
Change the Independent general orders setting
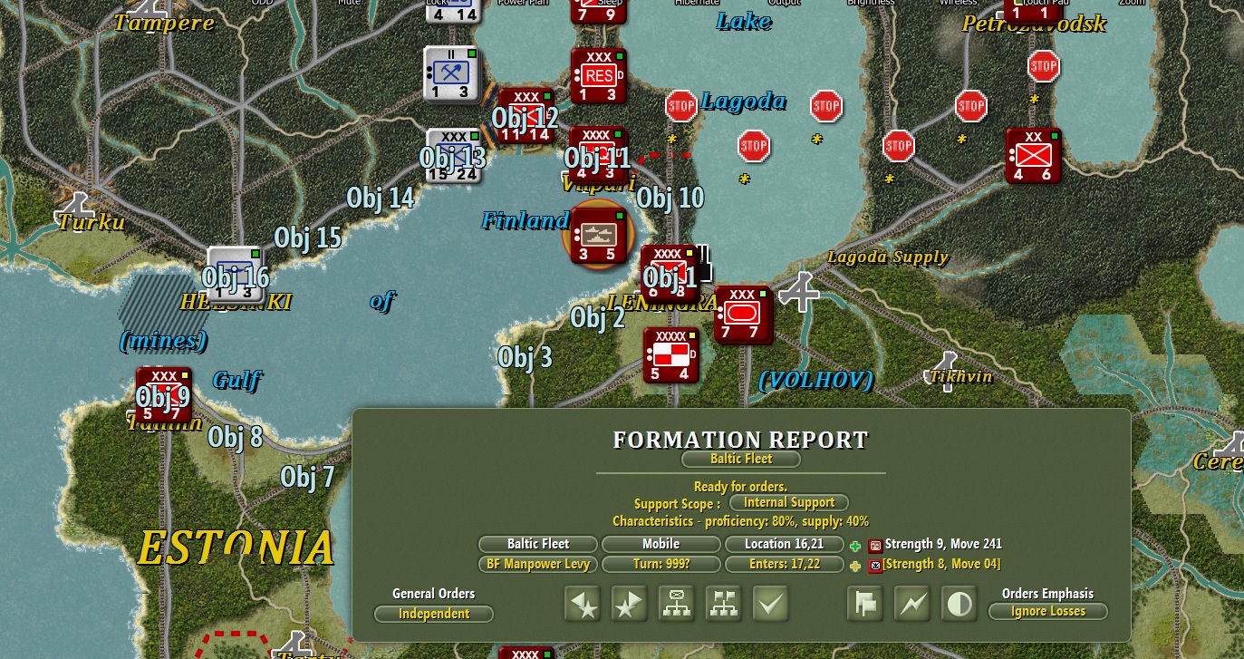point(434,615)
